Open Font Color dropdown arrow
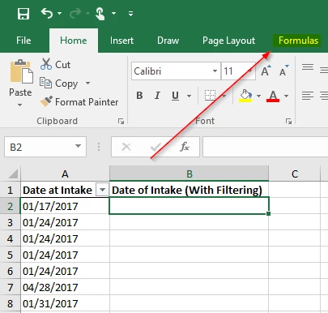The image size is (328, 313). tap(286, 96)
